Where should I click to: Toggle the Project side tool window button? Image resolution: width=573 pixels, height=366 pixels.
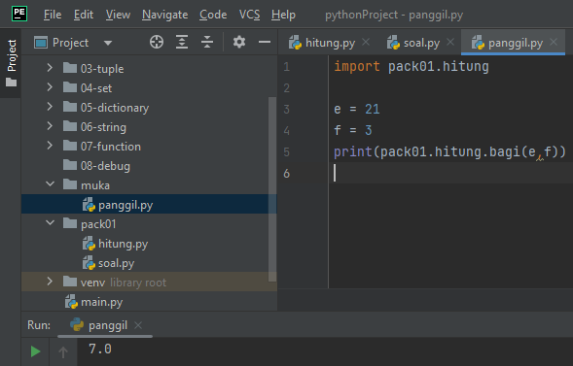pos(12,63)
